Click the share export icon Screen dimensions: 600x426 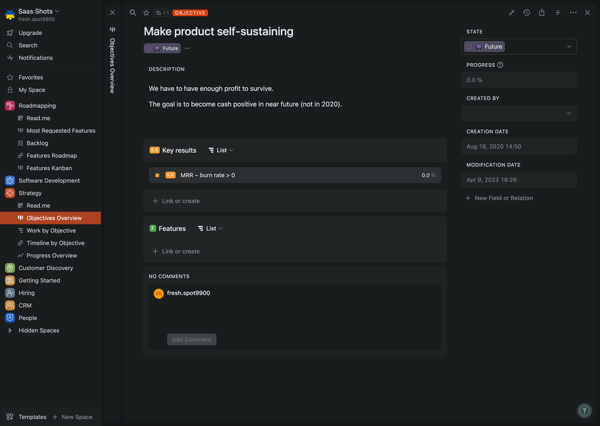pyautogui.click(x=541, y=12)
